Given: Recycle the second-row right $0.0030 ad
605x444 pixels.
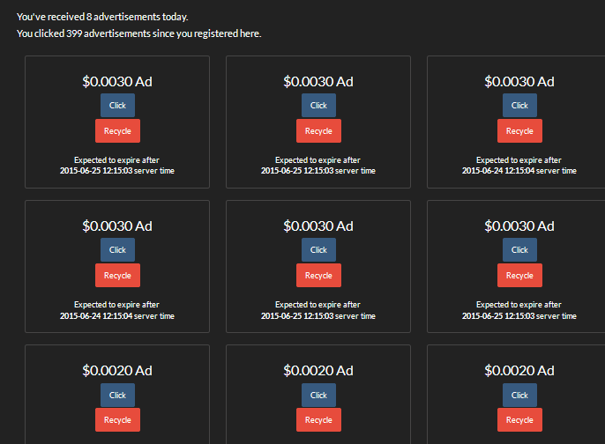Looking at the screenshot, I should [x=519, y=276].
